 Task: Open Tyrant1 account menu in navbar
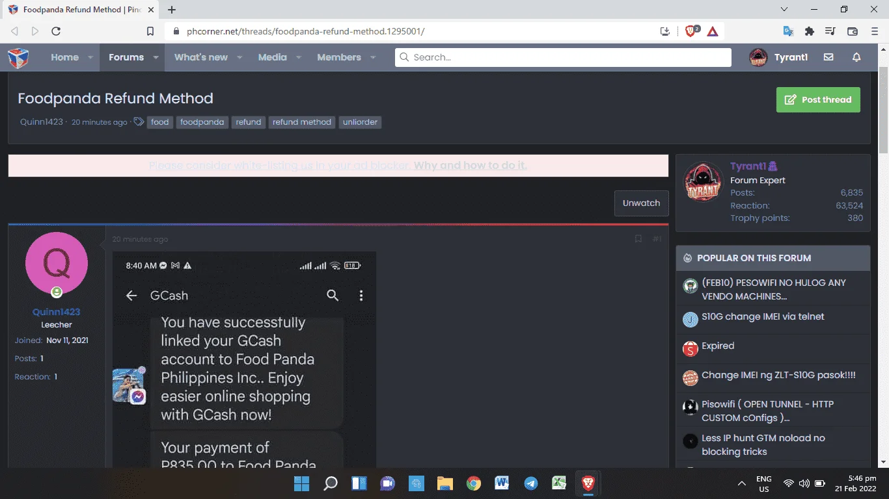778,57
